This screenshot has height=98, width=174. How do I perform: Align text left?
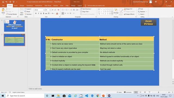coord(63,13)
